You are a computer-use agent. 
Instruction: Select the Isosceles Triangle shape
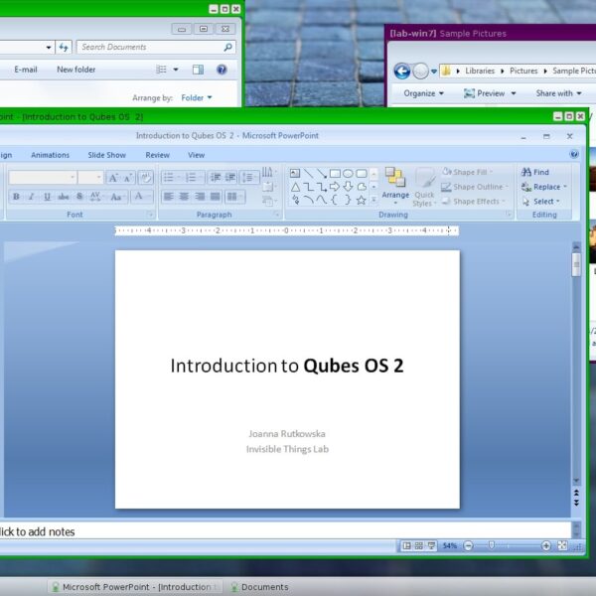[x=295, y=187]
